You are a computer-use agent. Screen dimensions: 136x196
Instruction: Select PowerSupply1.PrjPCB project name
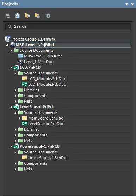click(40, 146)
